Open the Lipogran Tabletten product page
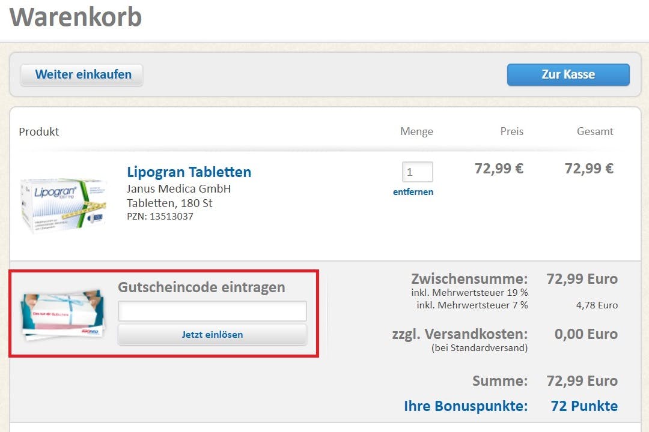The width and height of the screenshot is (649, 432). pos(189,172)
